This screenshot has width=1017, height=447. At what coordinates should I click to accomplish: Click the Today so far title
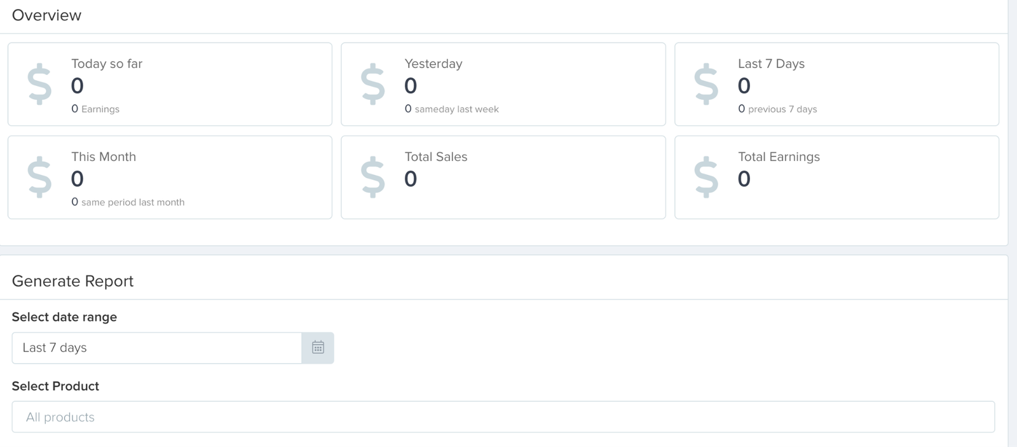coord(107,64)
